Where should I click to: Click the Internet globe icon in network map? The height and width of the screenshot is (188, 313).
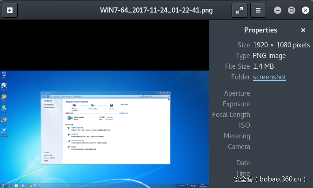click(111, 106)
